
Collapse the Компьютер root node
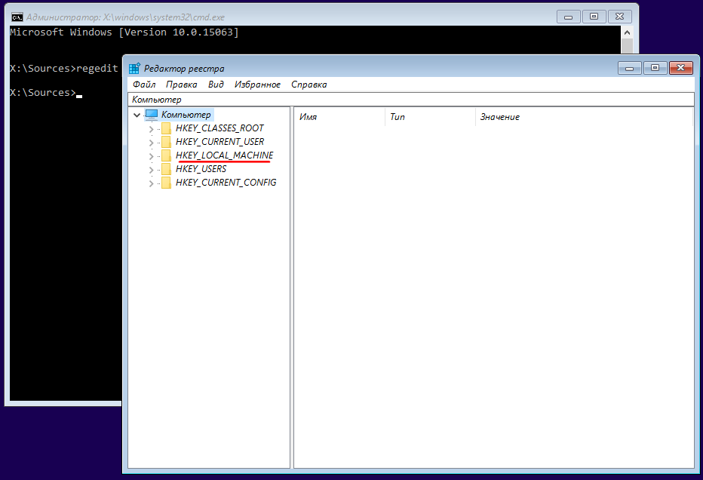137,115
